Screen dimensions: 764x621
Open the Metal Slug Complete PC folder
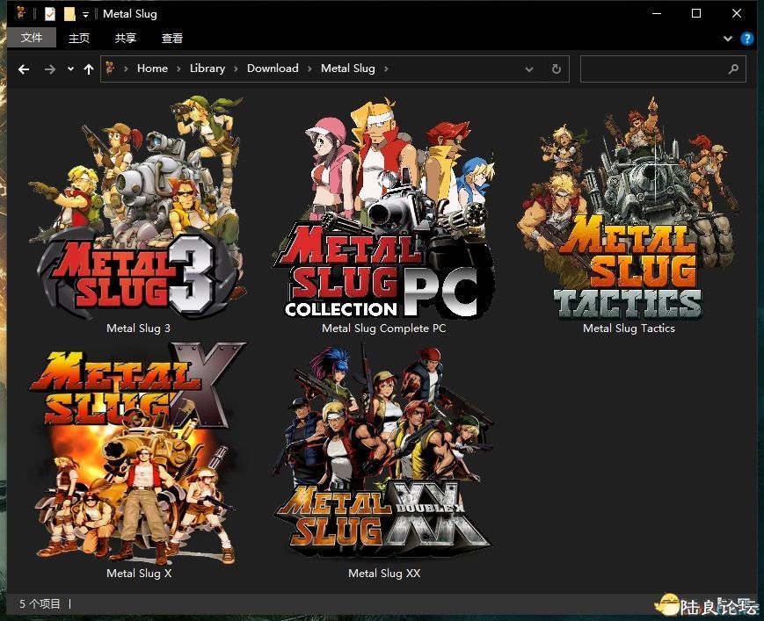pyautogui.click(x=383, y=211)
